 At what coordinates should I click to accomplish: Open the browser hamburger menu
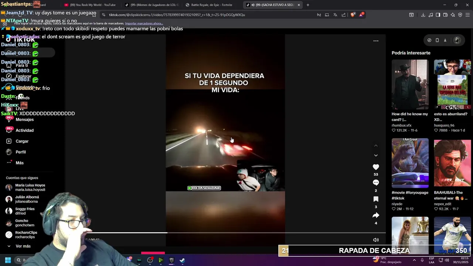coord(467,15)
